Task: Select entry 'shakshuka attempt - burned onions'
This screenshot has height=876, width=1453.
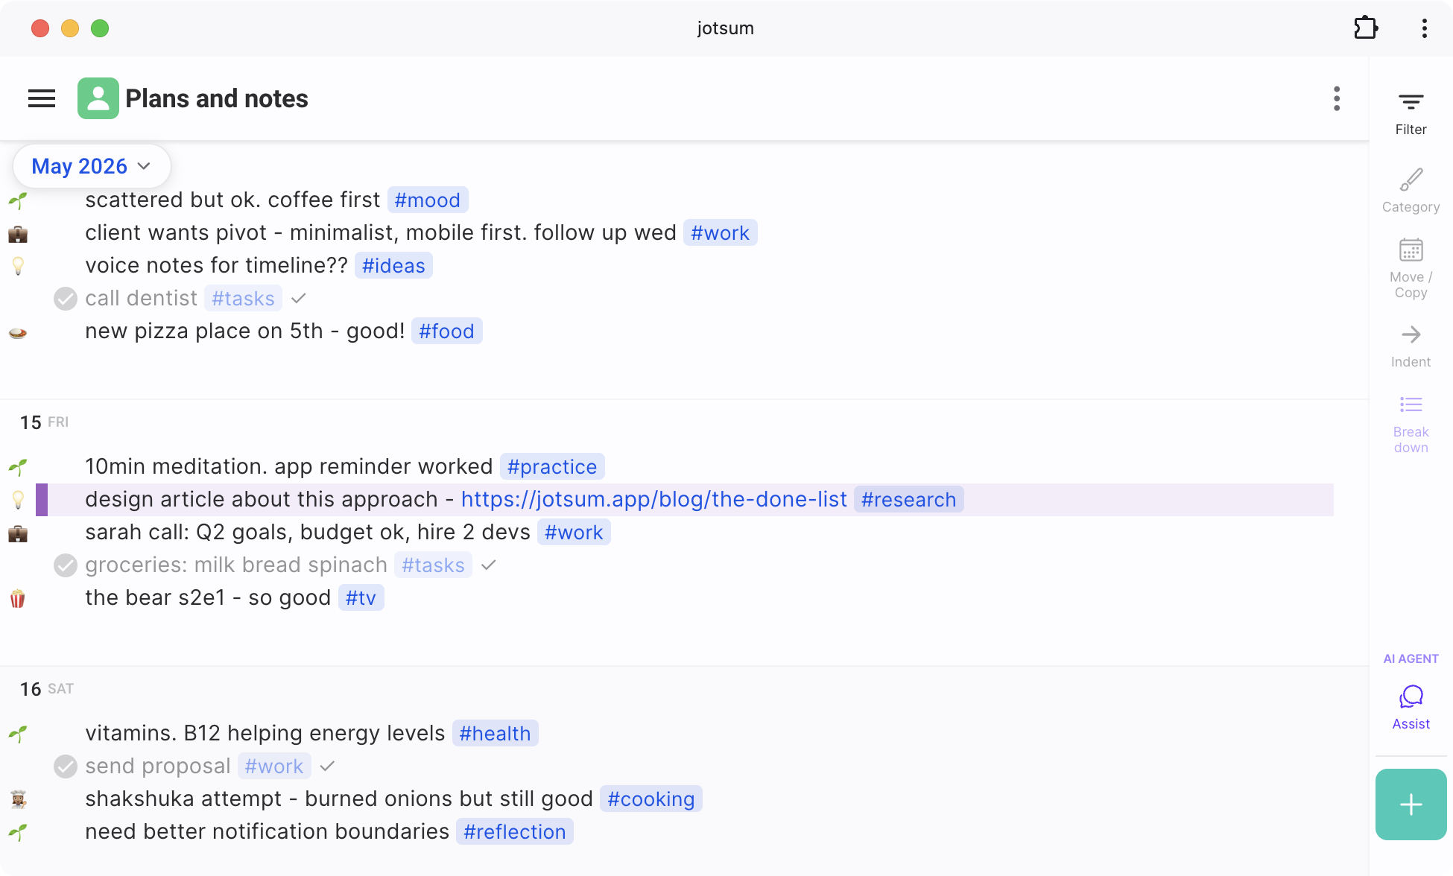Action: coord(339,799)
